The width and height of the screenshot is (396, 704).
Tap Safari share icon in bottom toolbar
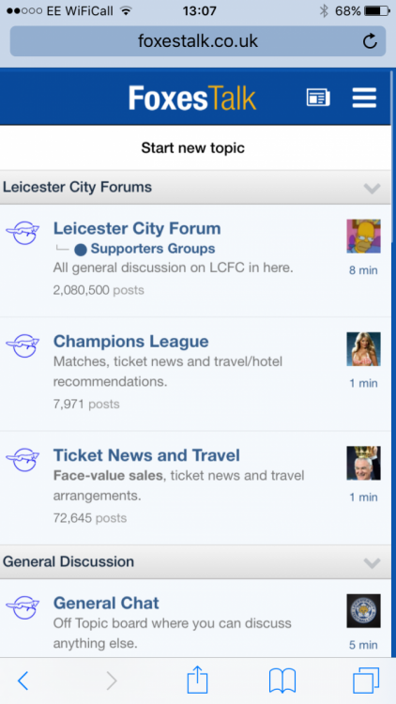coord(198,680)
